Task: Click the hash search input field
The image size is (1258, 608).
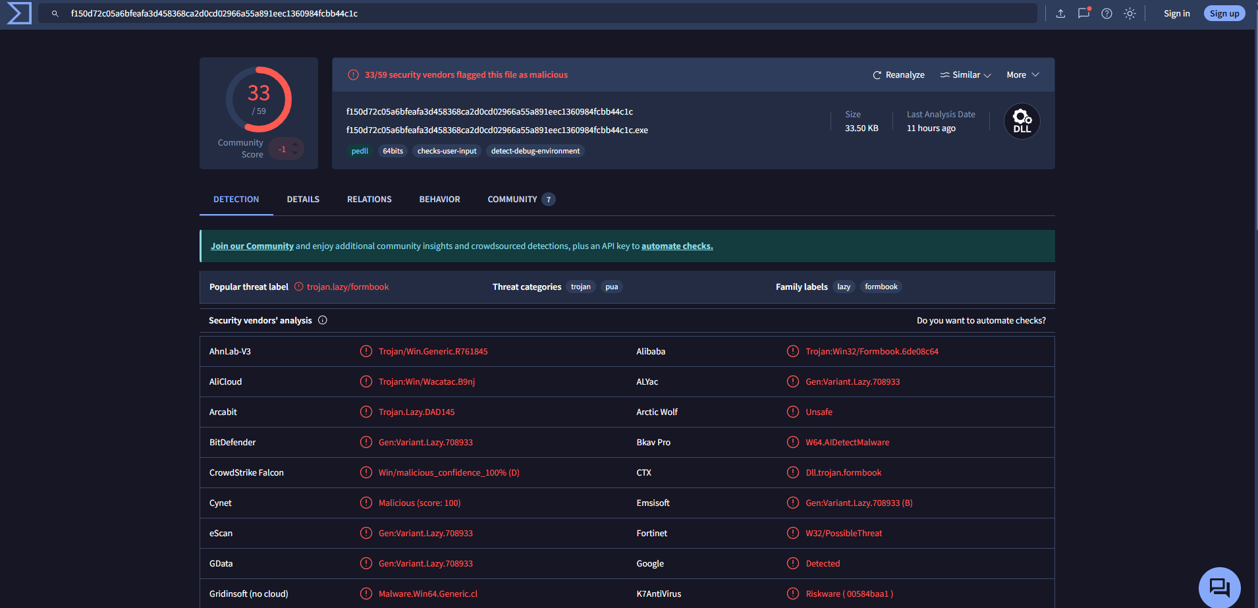Action: [537, 13]
